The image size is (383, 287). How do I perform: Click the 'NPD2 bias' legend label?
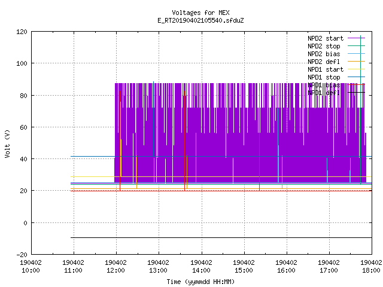pos(324,54)
